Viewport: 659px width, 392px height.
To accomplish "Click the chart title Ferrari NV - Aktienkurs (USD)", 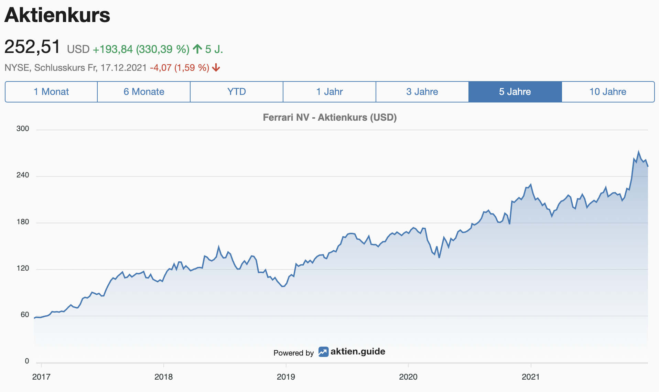I will point(330,118).
